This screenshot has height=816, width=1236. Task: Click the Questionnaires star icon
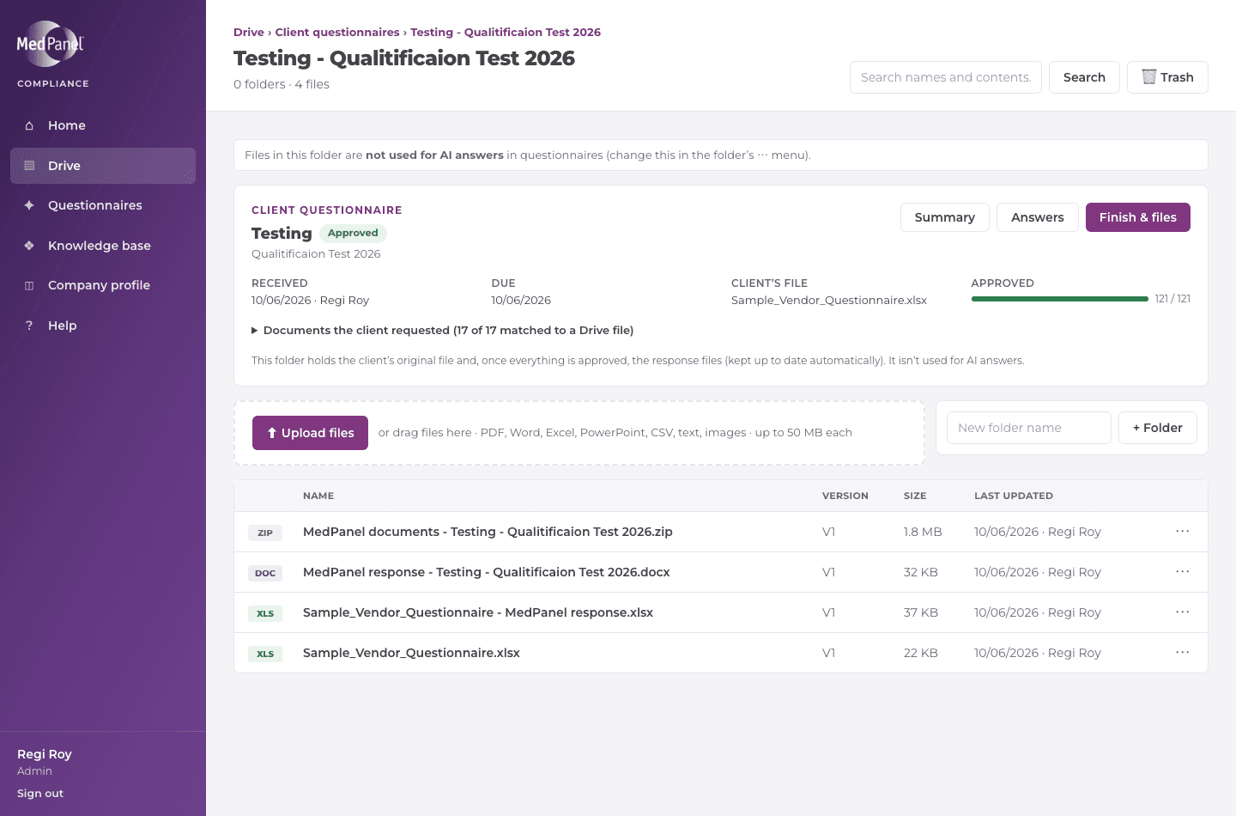tap(29, 205)
